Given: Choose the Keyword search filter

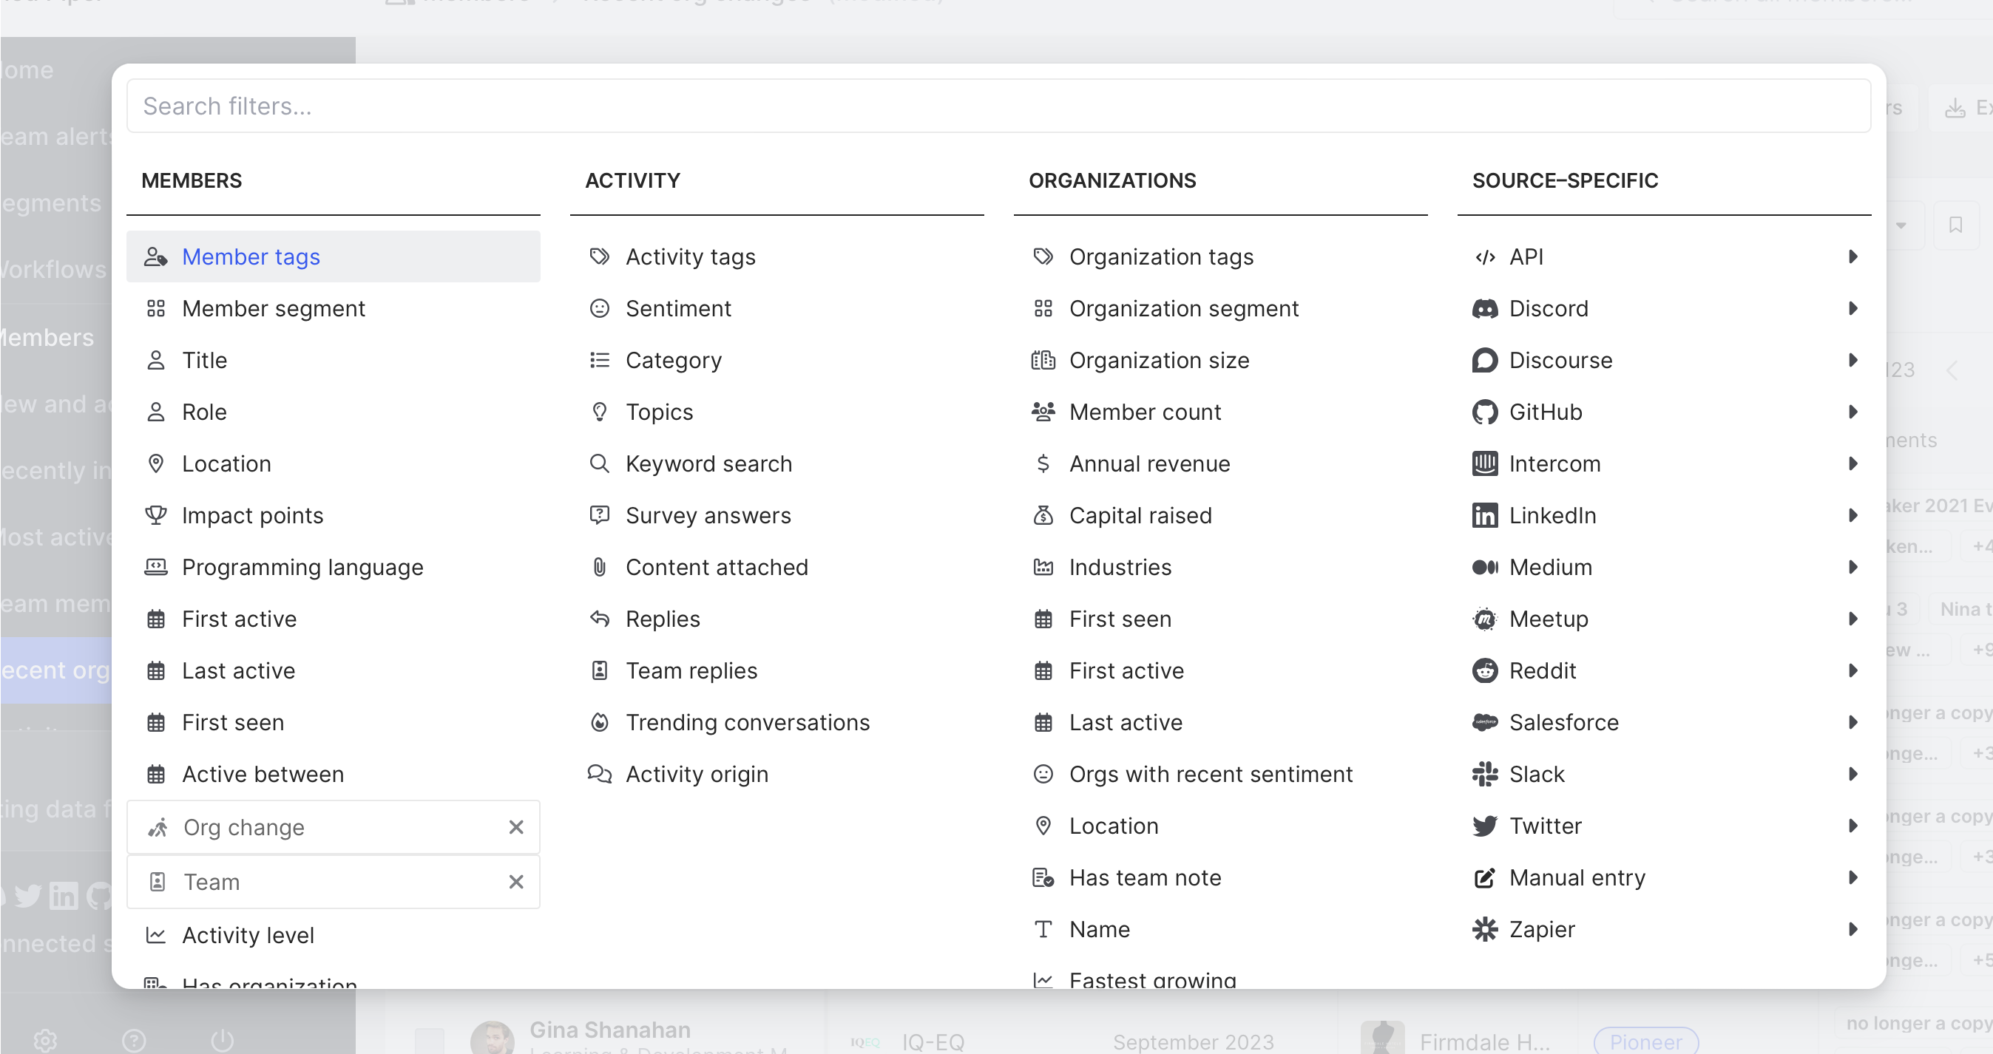Looking at the screenshot, I should pyautogui.click(x=708, y=464).
